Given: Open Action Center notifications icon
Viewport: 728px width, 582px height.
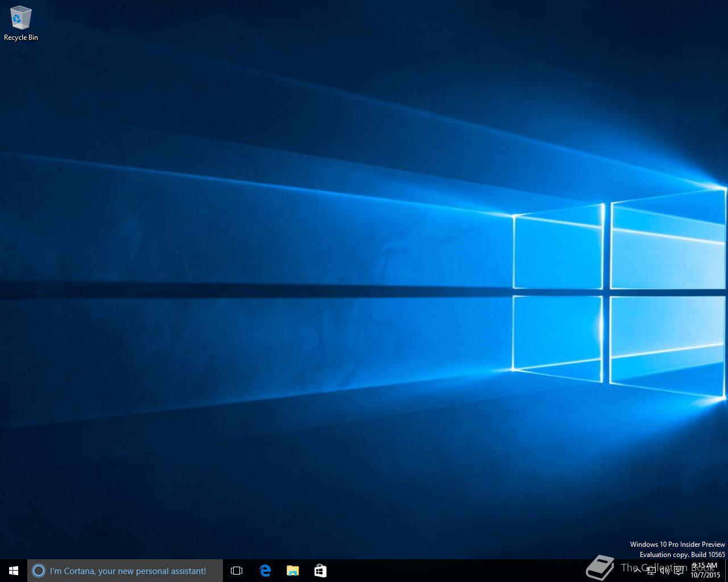Looking at the screenshot, I should (x=679, y=571).
